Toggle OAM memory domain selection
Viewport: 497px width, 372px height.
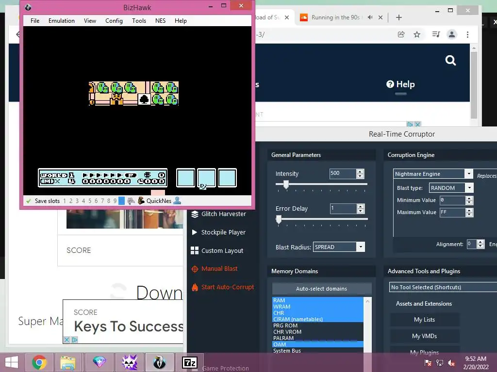[x=317, y=344]
